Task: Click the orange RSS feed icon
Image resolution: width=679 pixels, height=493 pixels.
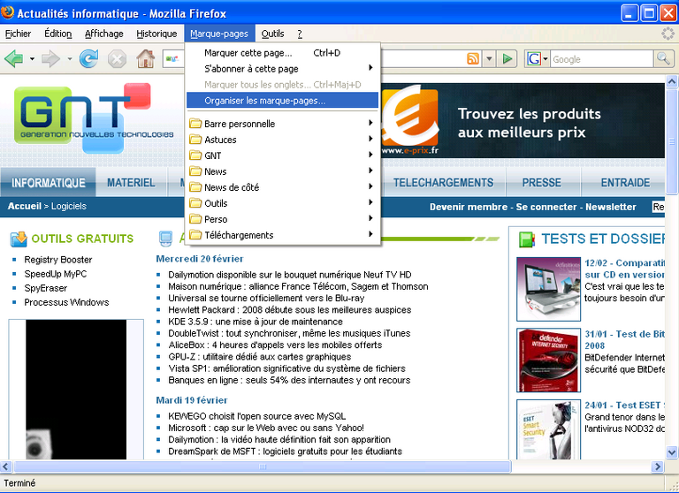Action: tap(473, 58)
